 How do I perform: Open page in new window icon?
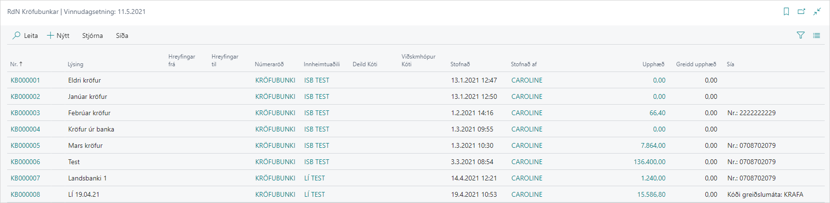click(801, 12)
